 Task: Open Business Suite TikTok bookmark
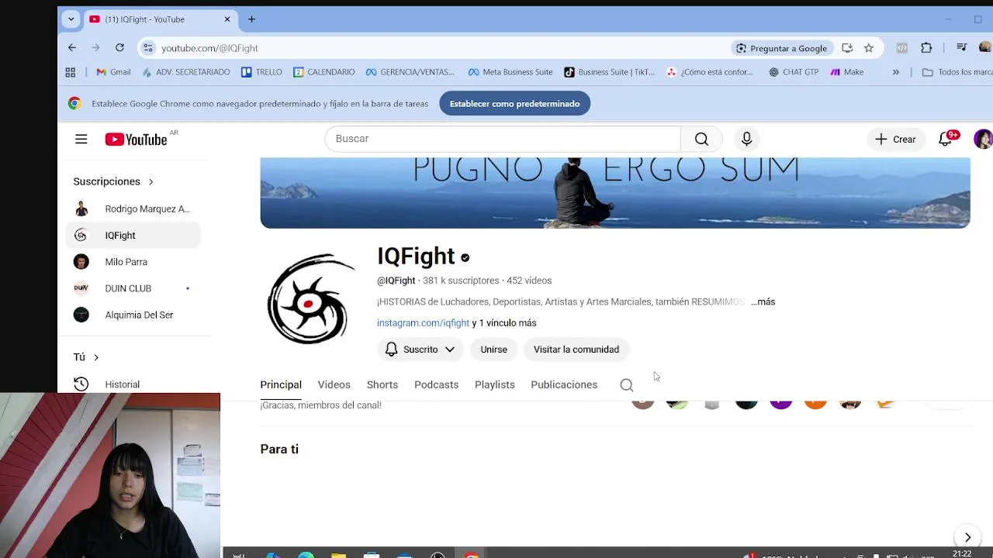[609, 72]
